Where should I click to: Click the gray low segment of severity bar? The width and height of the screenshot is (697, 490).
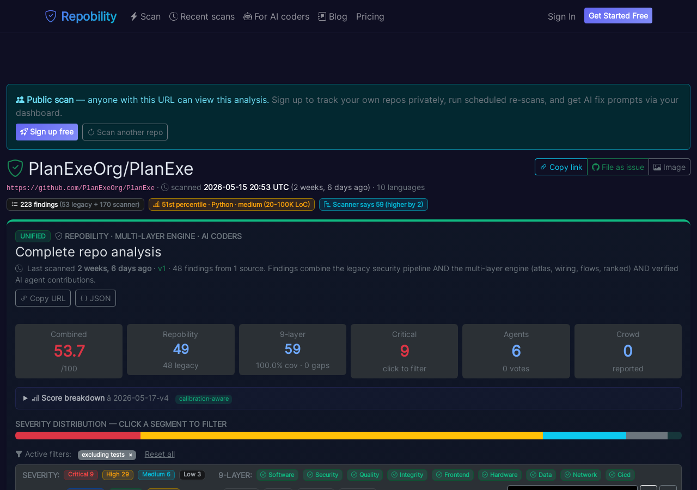coord(647,436)
